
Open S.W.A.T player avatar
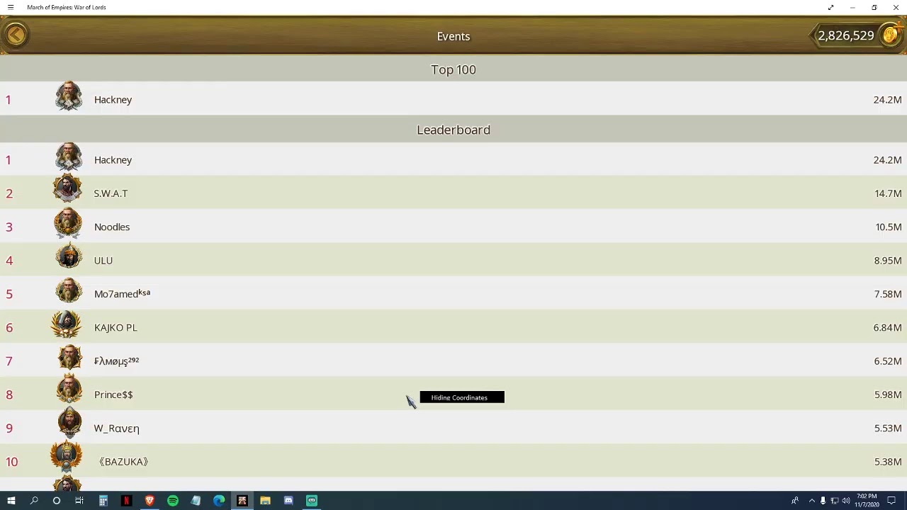(67, 190)
